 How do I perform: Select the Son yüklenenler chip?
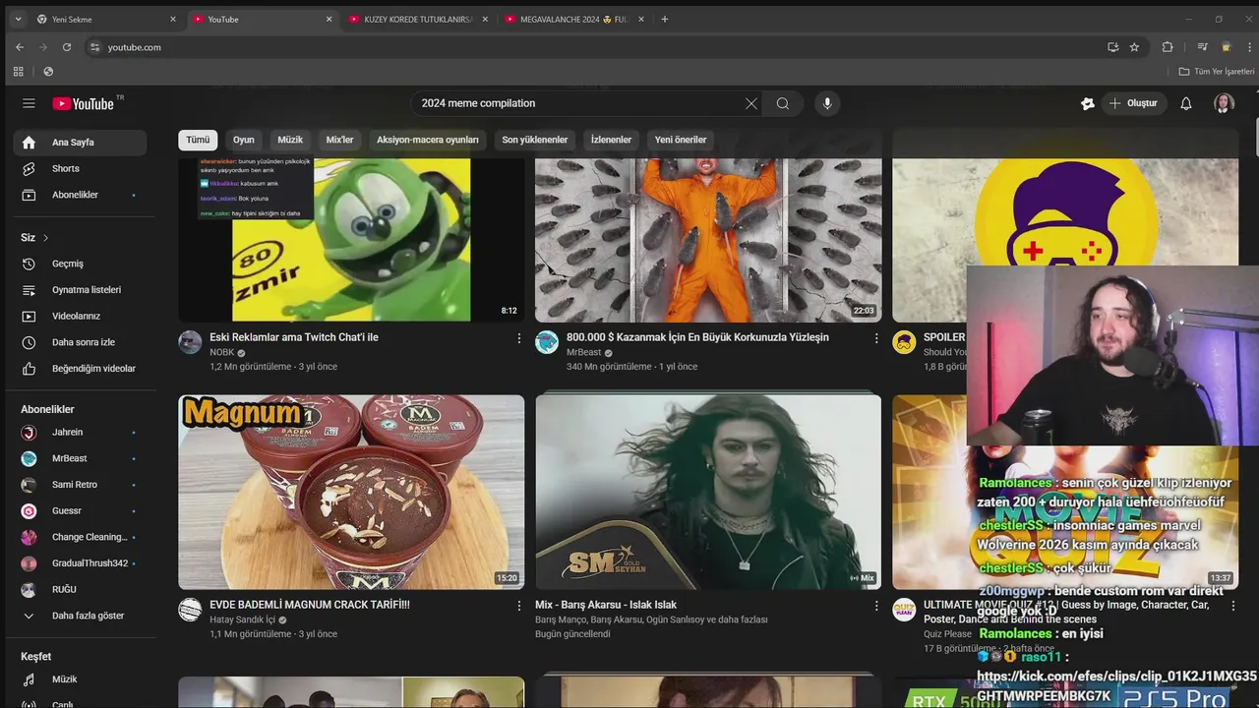pyautogui.click(x=535, y=140)
